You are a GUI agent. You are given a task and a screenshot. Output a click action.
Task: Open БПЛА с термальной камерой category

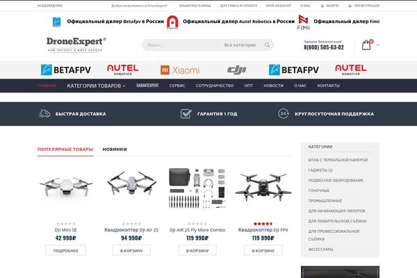pos(338,160)
